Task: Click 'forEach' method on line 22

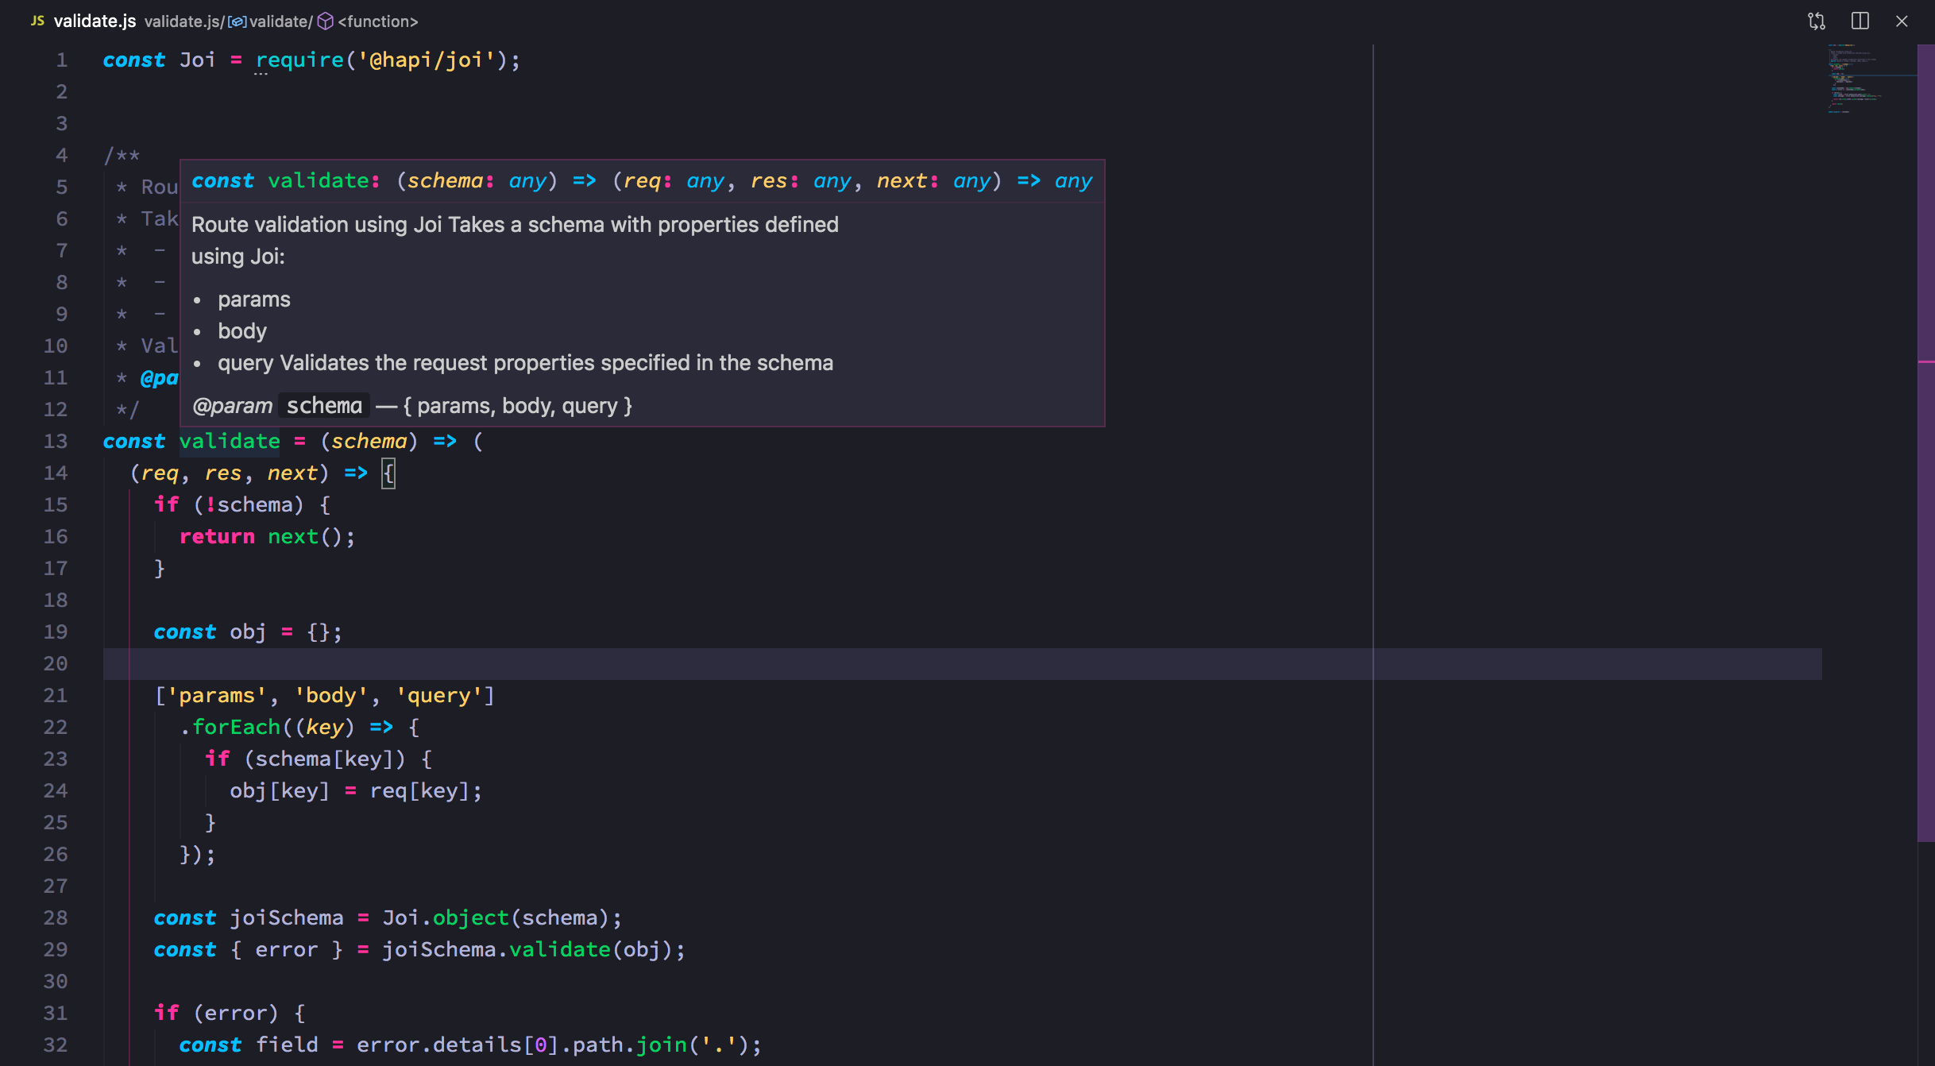Action: [236, 728]
